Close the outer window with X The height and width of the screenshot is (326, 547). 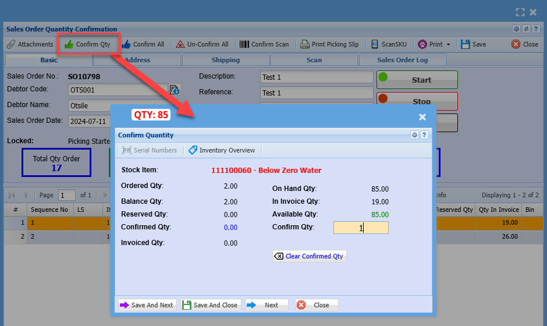point(533,12)
